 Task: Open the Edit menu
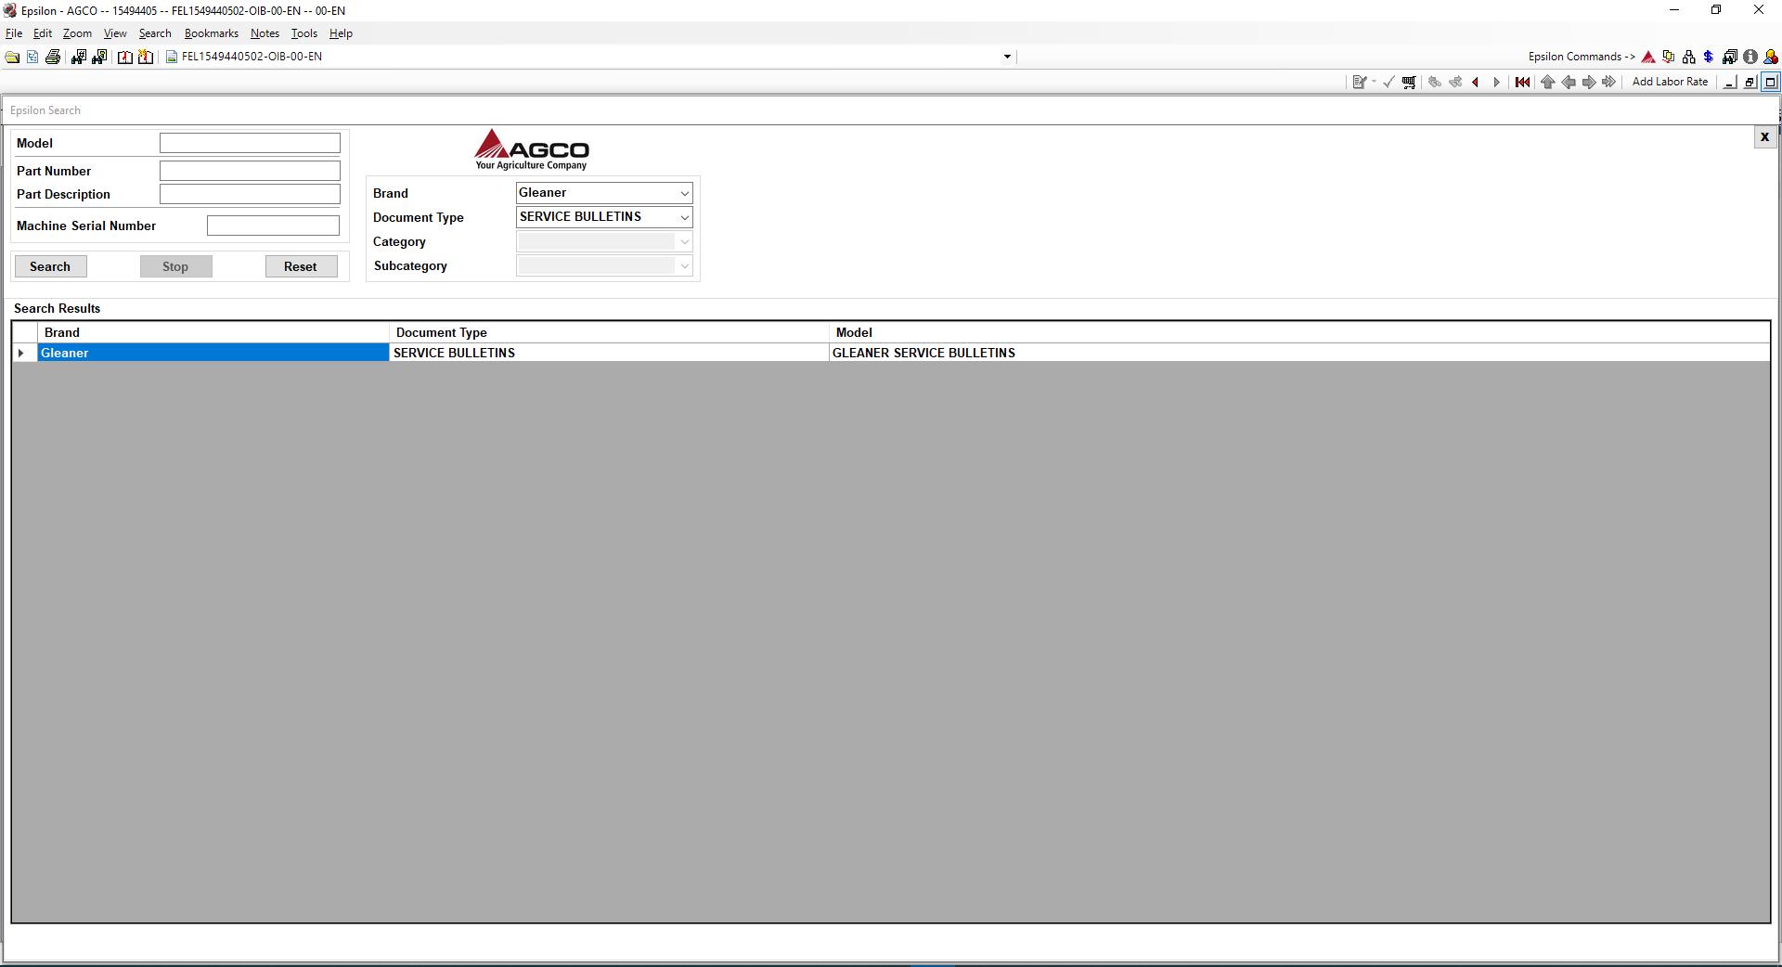[x=43, y=33]
